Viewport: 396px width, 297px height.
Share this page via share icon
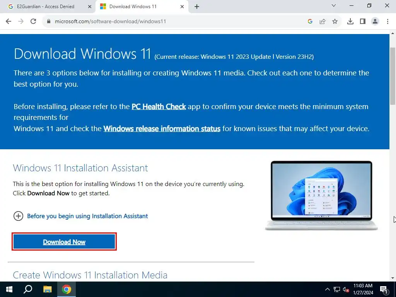(323, 22)
